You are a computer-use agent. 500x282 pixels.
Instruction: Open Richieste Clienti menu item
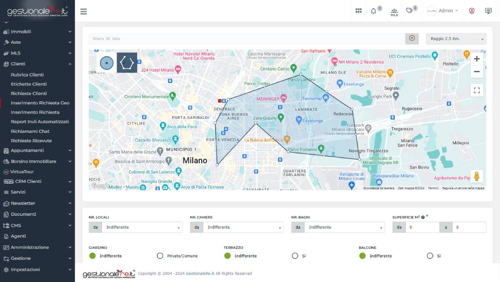click(x=29, y=94)
